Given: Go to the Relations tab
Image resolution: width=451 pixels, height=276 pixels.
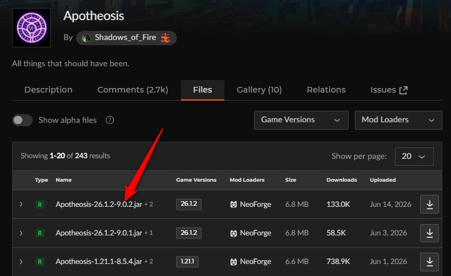Looking at the screenshot, I should 326,90.
